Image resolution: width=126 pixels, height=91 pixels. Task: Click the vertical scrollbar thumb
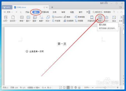123,32
